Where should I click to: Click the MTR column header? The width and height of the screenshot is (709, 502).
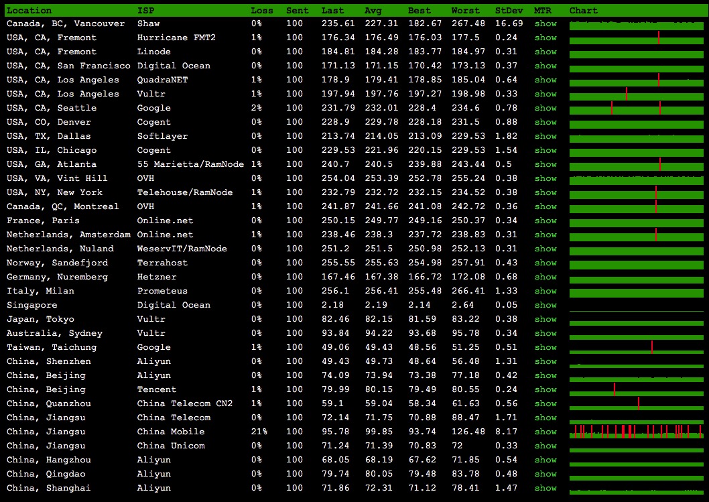click(x=542, y=11)
